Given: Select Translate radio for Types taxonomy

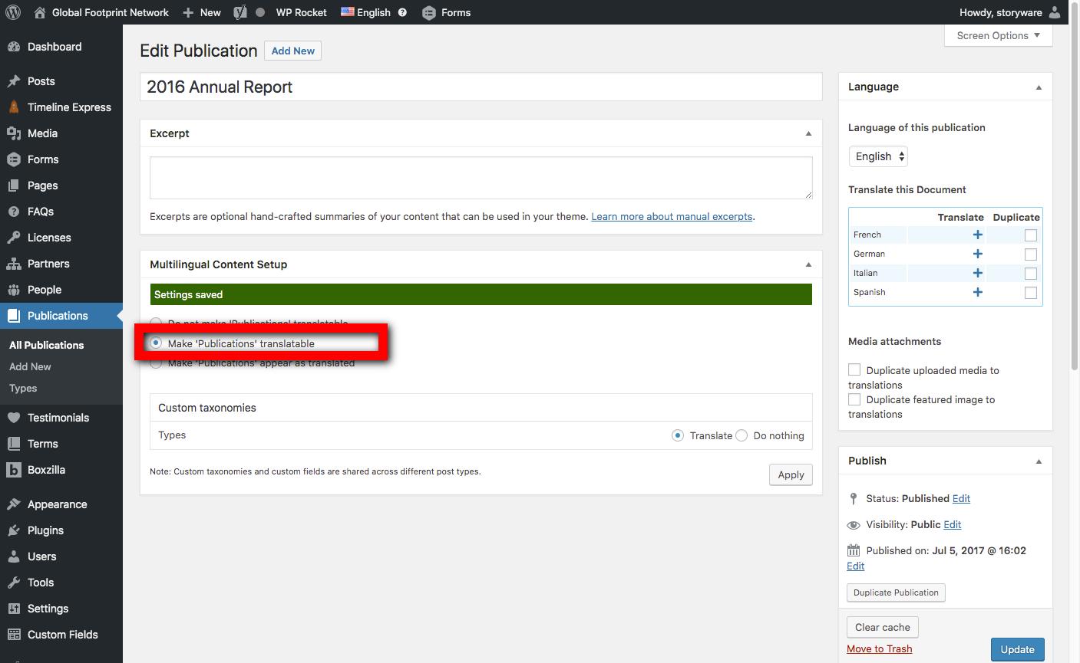Looking at the screenshot, I should click(678, 435).
